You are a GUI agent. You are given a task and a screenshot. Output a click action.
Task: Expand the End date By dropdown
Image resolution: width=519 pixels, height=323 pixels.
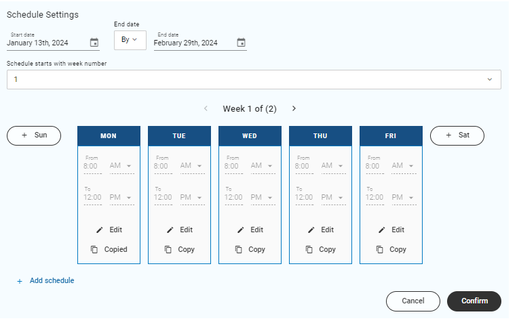tap(130, 40)
